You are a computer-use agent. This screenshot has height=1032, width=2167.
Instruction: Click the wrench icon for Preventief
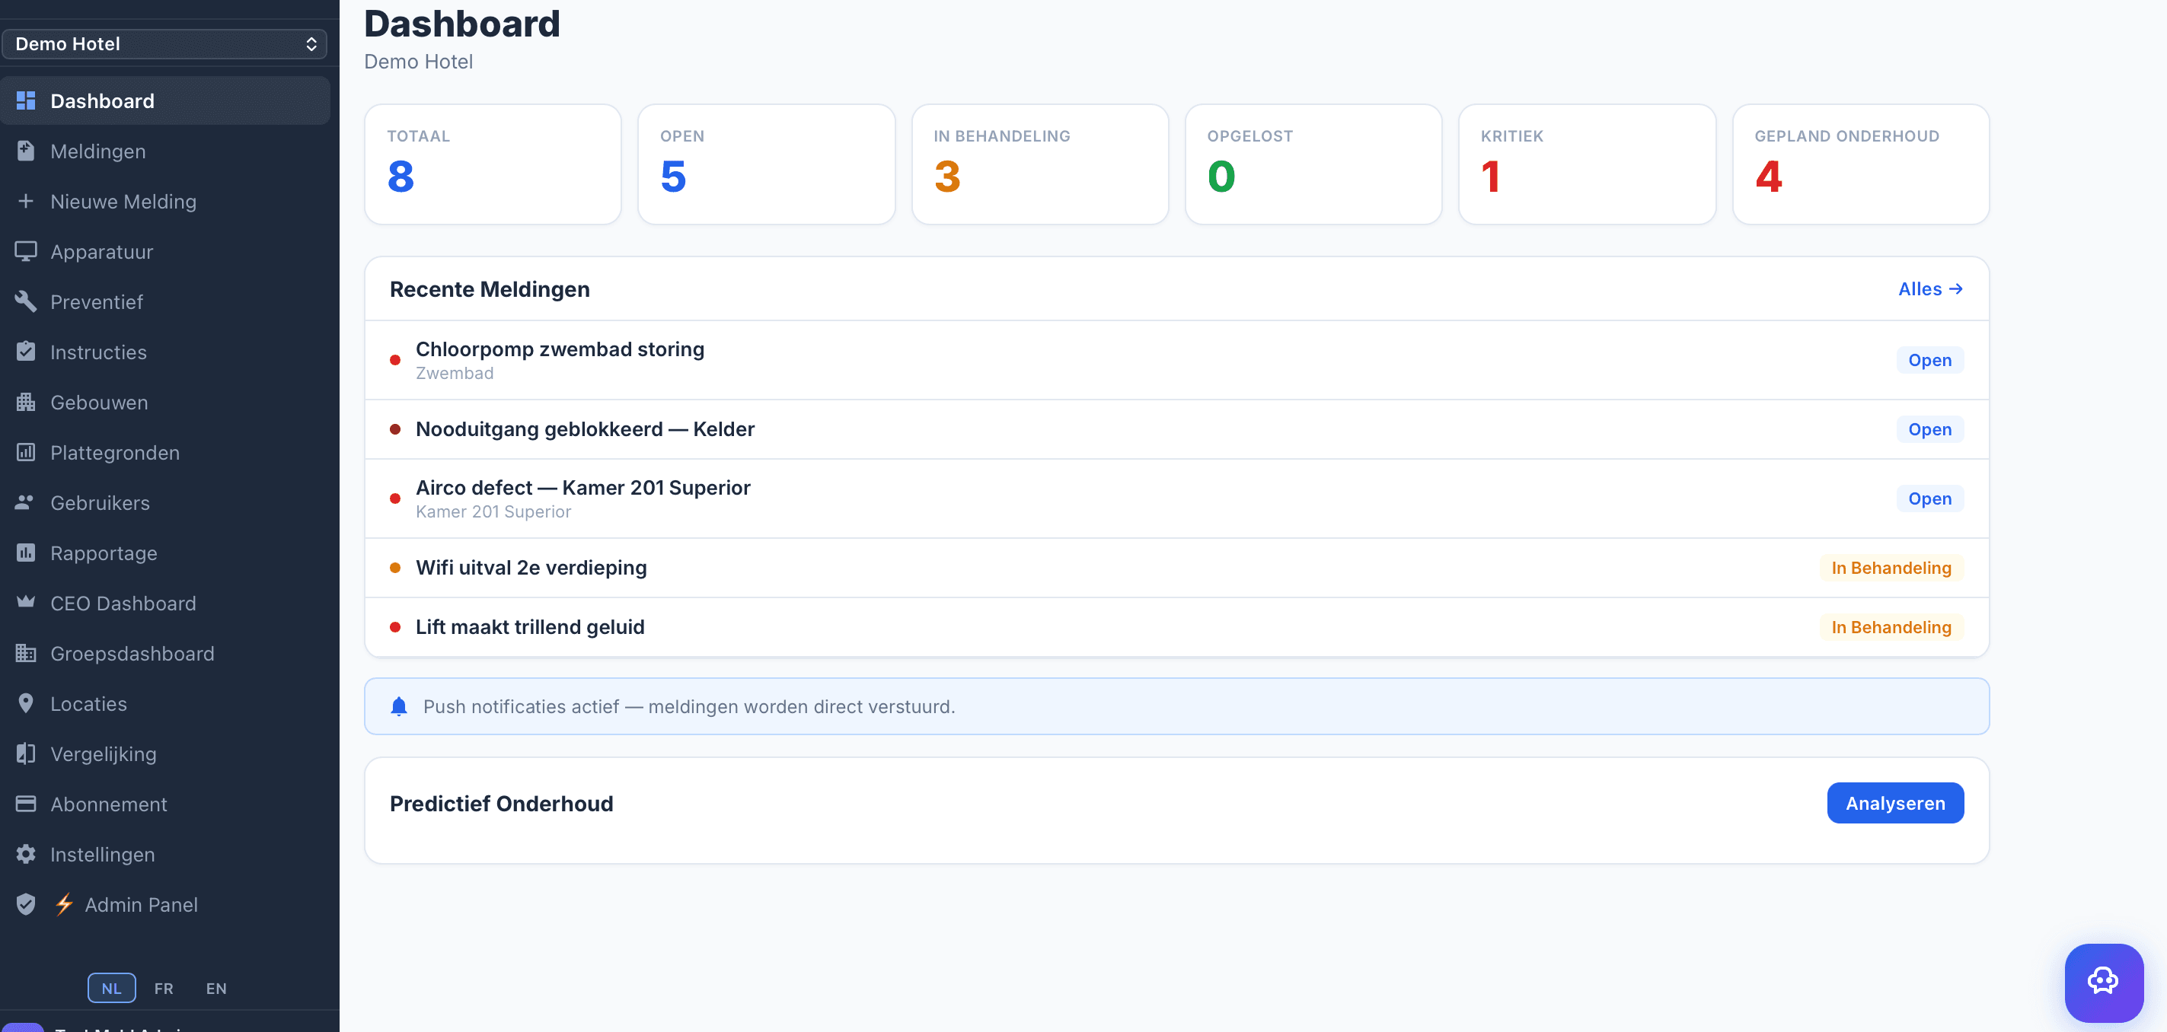click(26, 302)
